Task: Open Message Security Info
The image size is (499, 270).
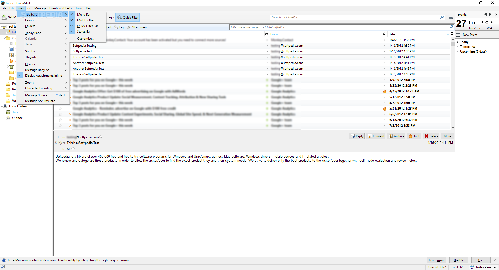Action: point(43,101)
